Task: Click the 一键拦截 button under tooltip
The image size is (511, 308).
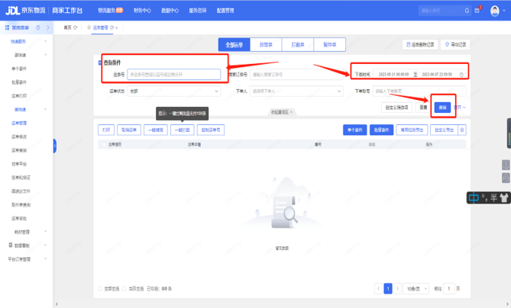Action: 183,130
